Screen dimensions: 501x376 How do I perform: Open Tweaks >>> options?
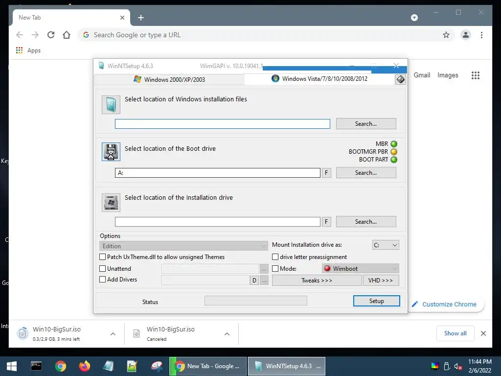point(317,281)
